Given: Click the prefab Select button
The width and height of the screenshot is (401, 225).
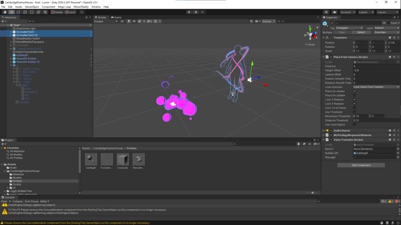Looking at the screenshot, I should point(361,32).
